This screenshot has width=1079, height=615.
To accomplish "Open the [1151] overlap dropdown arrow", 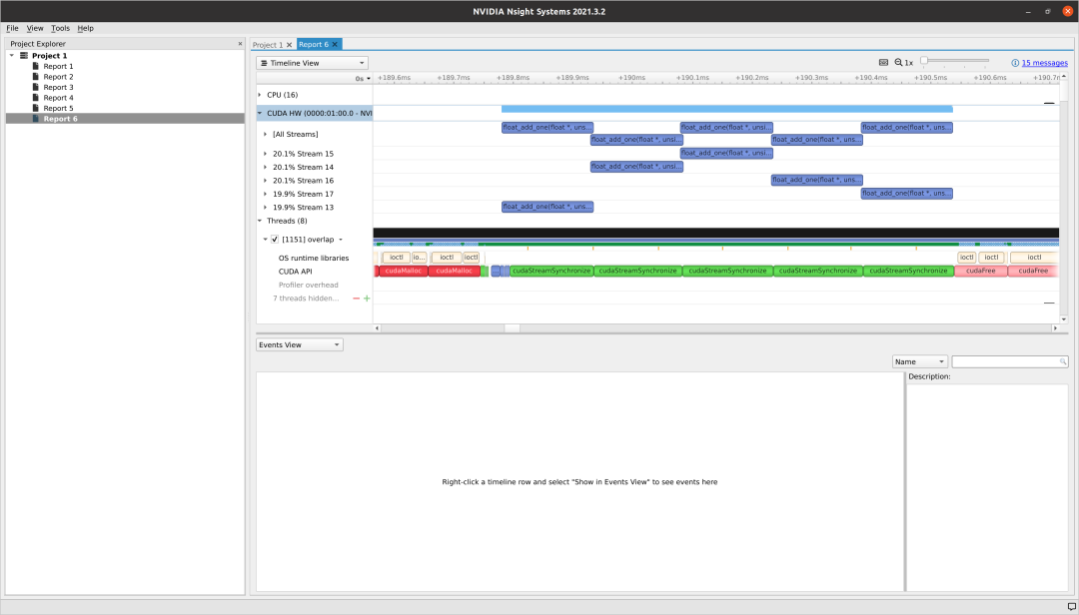I will point(341,240).
